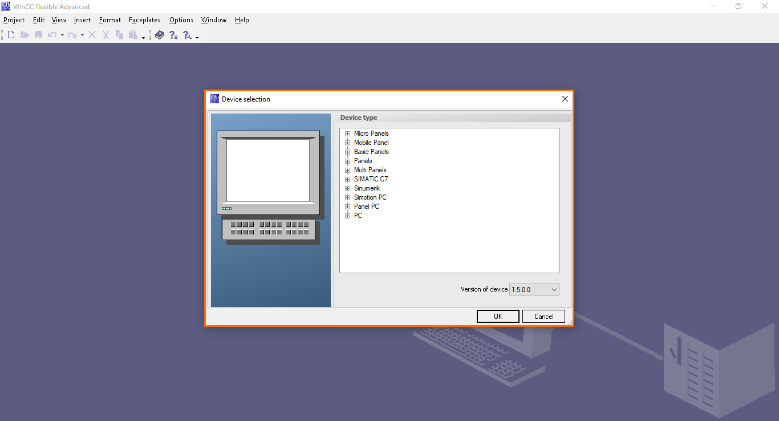
Task: Expand the Panels tree node
Action: 347,161
